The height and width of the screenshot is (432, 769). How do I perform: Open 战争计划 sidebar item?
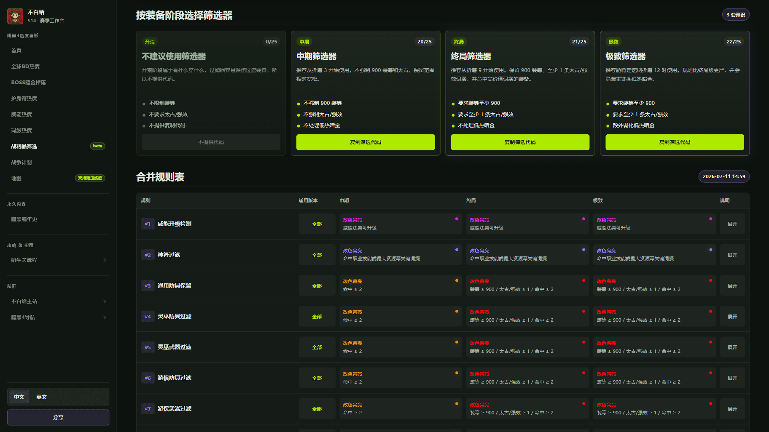point(58,163)
